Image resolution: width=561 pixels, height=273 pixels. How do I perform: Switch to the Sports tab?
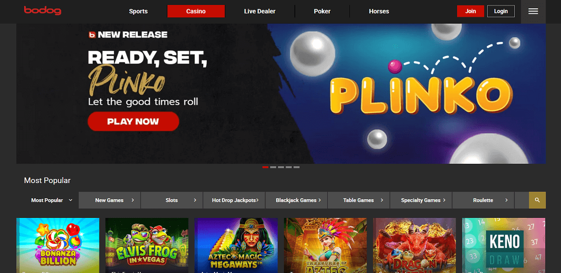(x=138, y=11)
